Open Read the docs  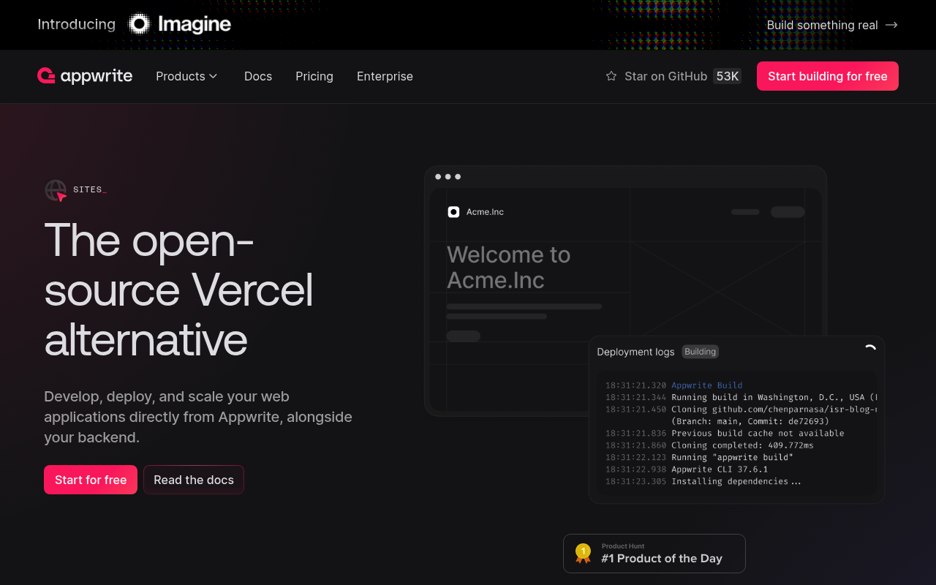pyautogui.click(x=193, y=480)
